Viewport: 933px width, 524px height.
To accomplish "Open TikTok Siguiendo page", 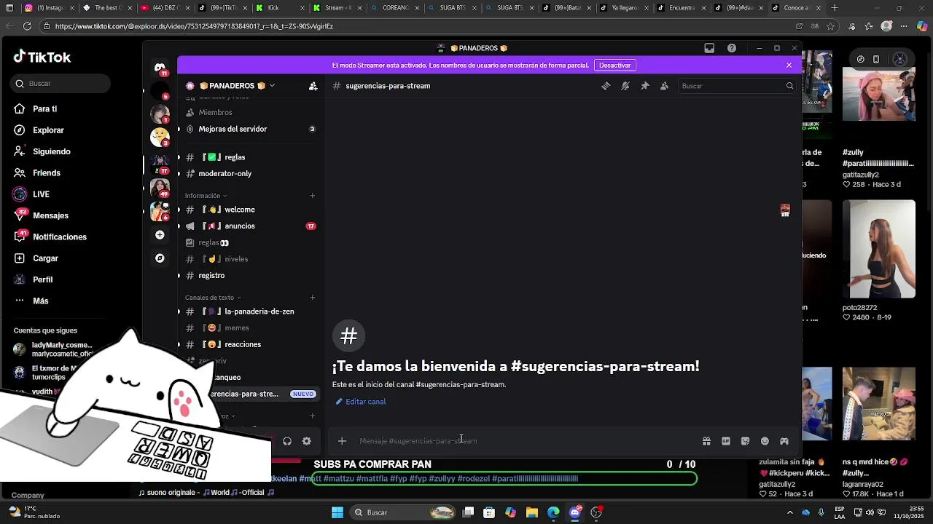I will [x=42, y=151].
